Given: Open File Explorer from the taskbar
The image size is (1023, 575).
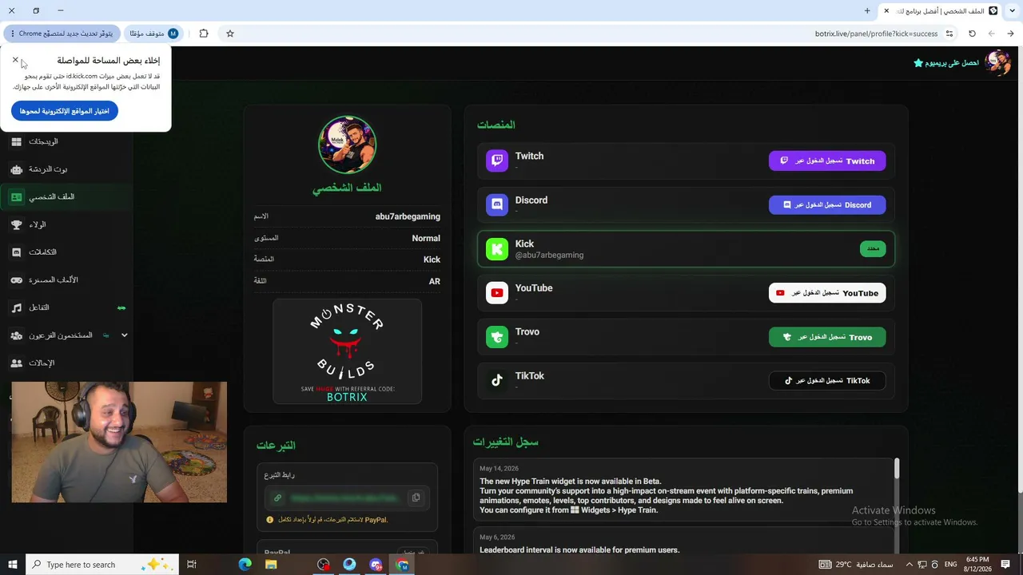Looking at the screenshot, I should tap(271, 565).
